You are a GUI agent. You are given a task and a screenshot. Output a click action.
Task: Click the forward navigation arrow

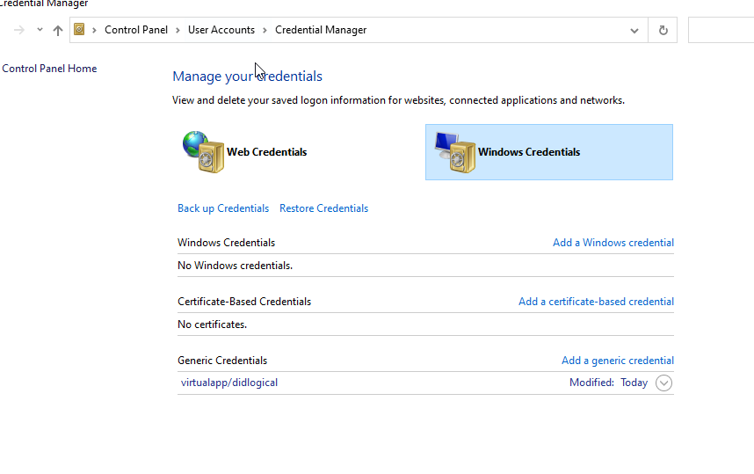click(19, 30)
